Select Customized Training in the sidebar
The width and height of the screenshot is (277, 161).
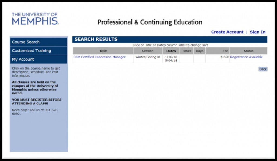pyautogui.click(x=31, y=51)
